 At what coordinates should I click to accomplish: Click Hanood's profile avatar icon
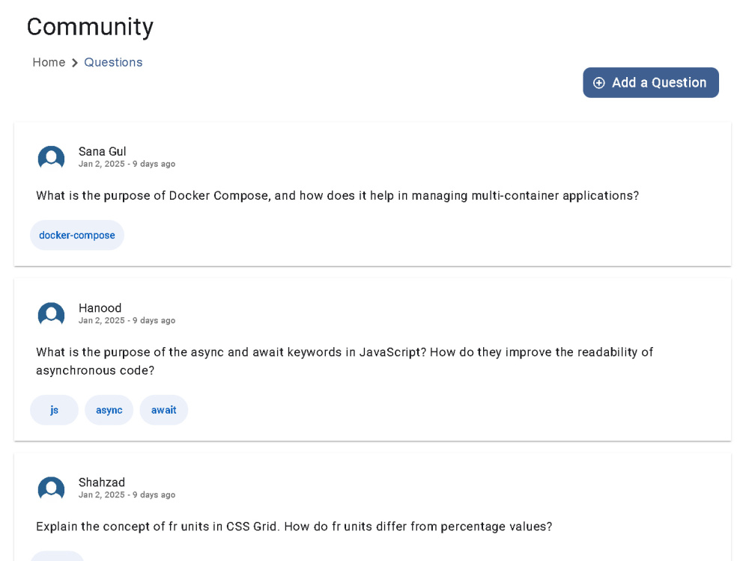51,313
